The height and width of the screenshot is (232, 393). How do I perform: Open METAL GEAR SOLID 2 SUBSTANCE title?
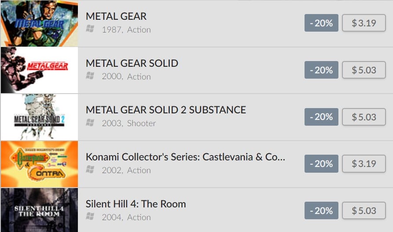166,110
